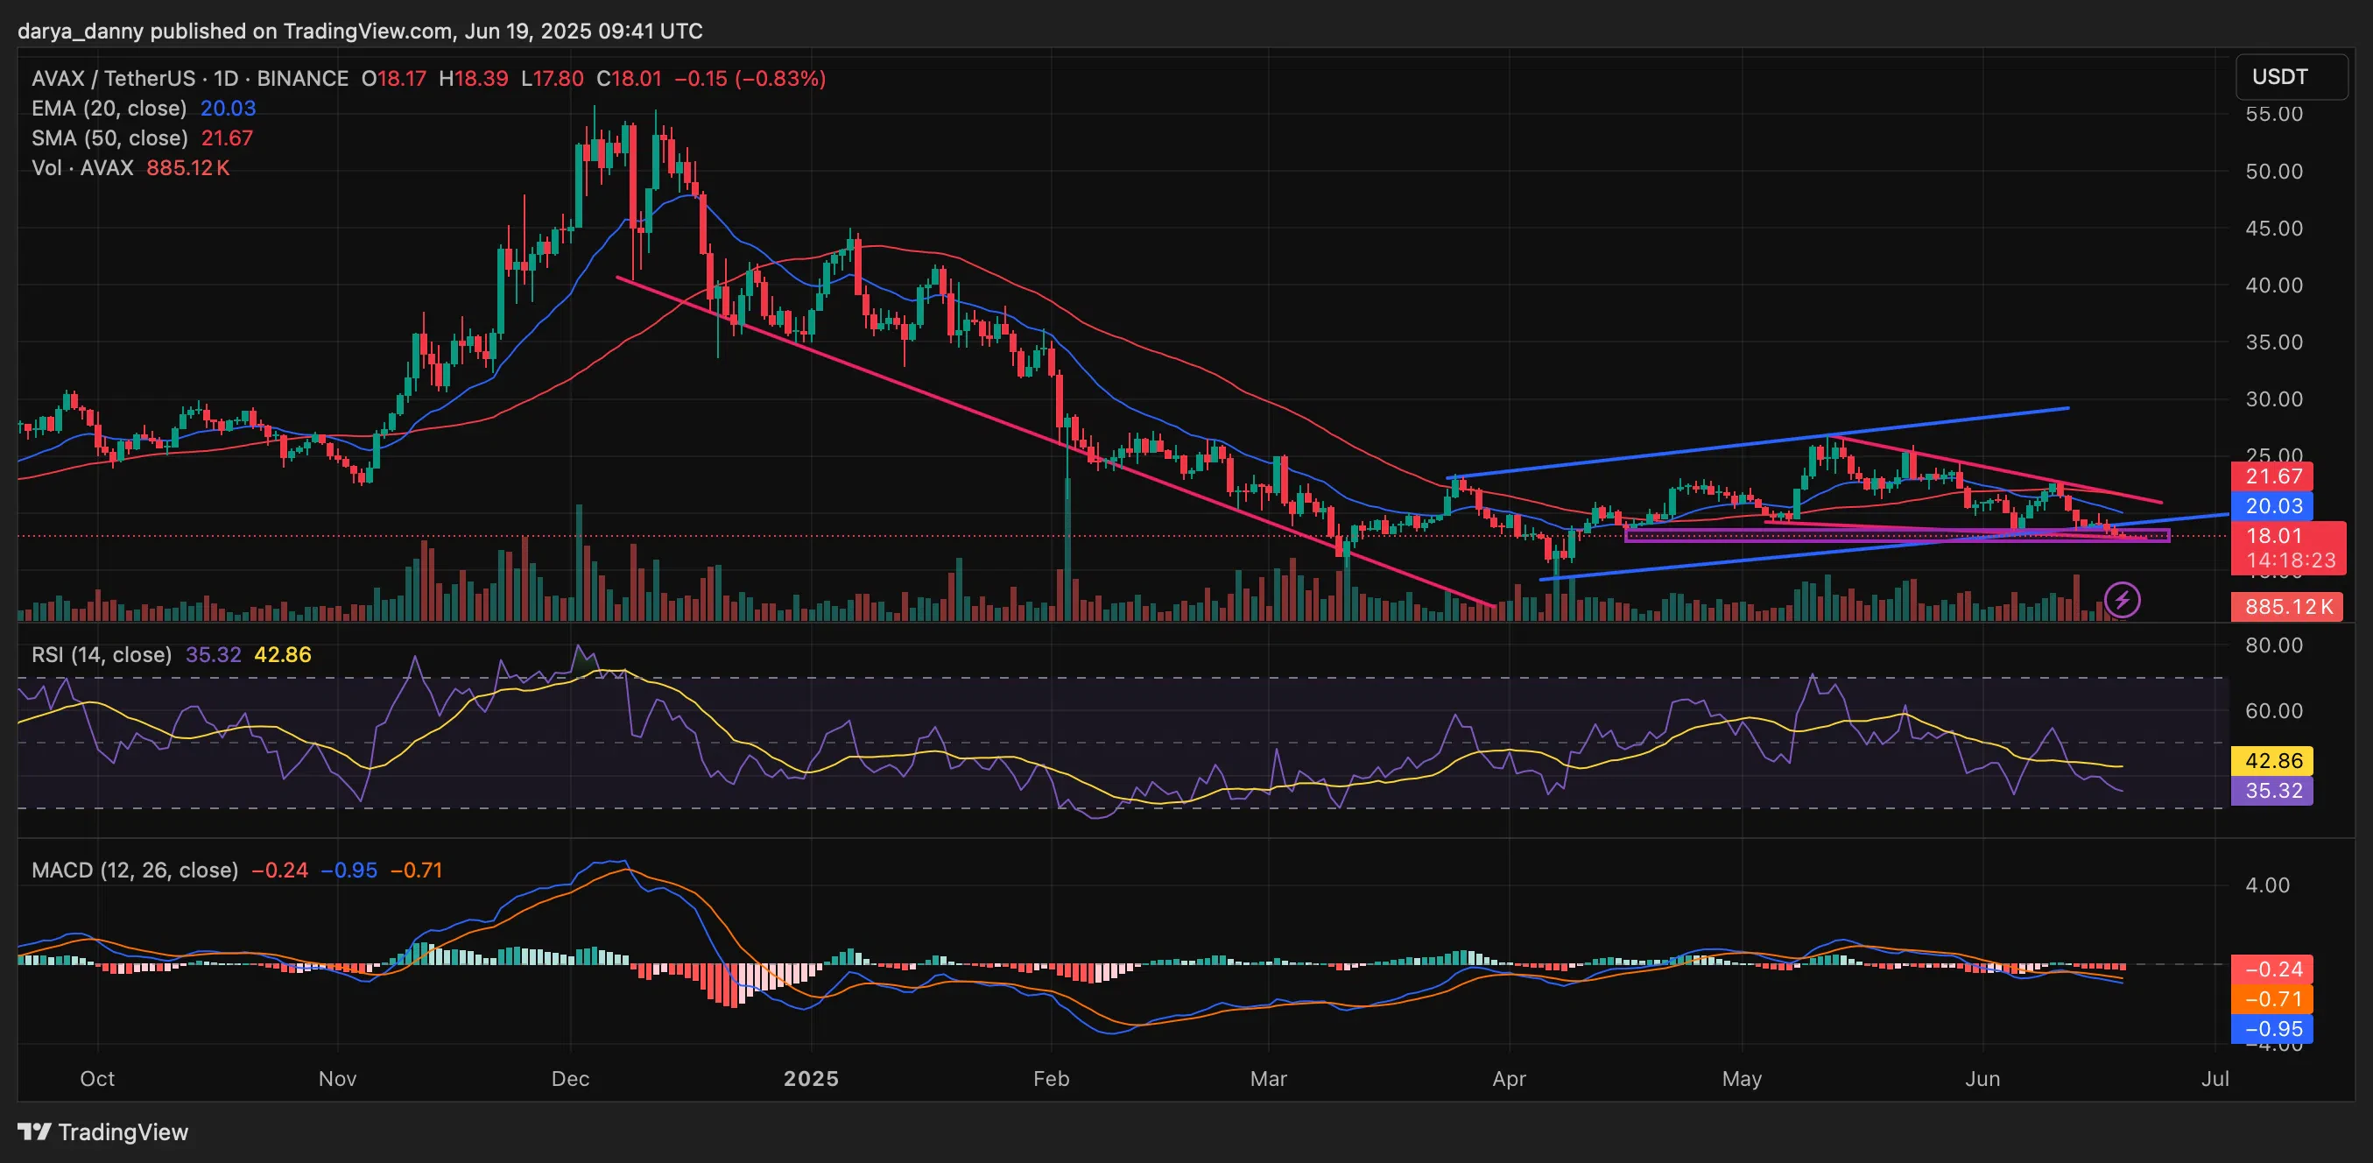Click the 'published on TradingView.com' header text
The height and width of the screenshot is (1163, 2373).
(303, 31)
